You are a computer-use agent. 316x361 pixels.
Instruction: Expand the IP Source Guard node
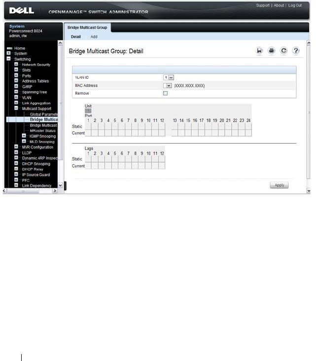16,174
